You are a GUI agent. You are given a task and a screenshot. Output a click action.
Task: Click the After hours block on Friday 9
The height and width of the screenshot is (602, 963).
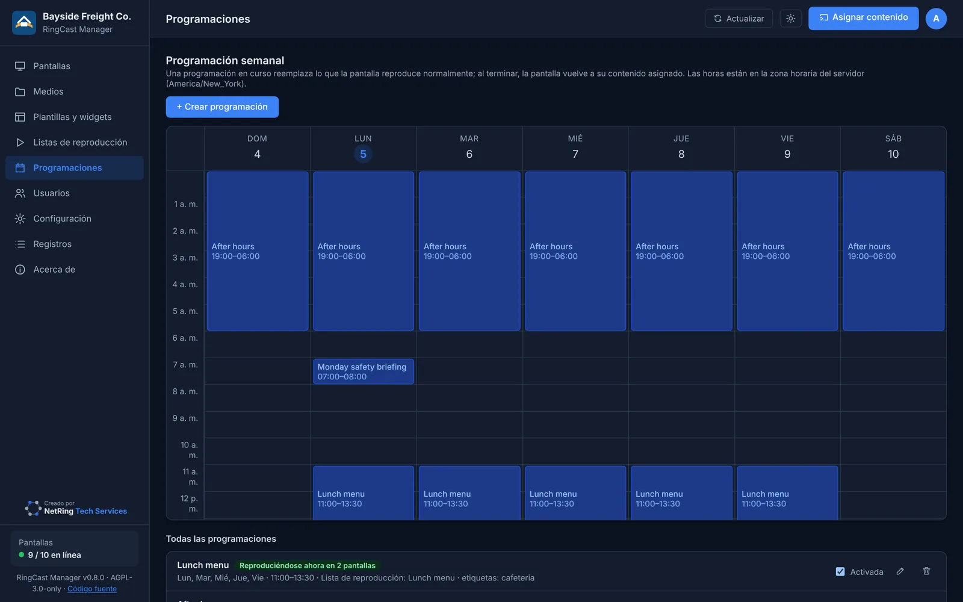coord(787,251)
